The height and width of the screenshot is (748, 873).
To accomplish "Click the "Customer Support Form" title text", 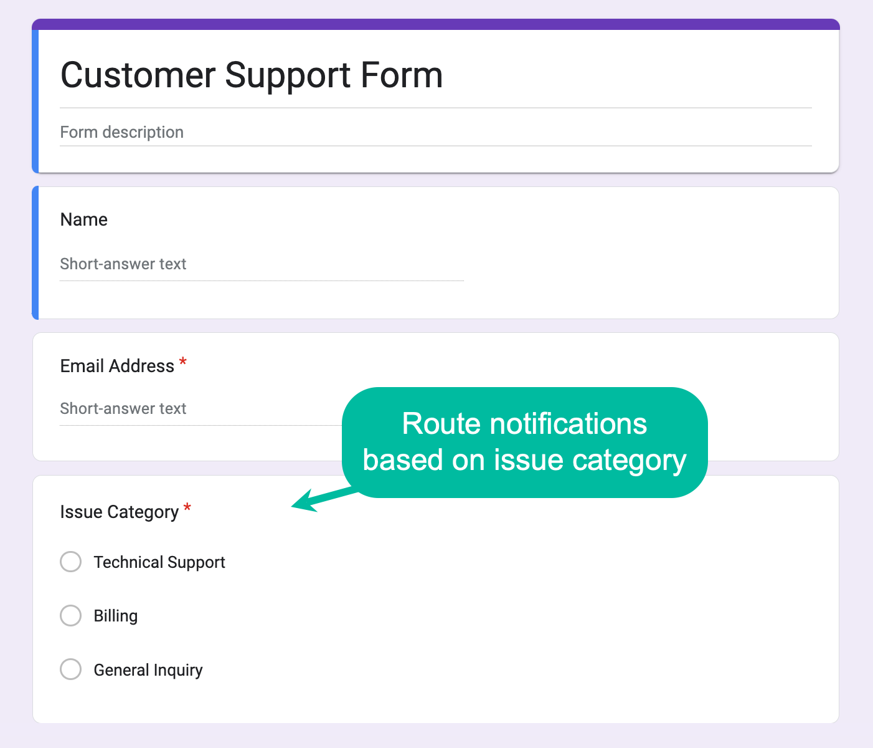I will coord(251,75).
